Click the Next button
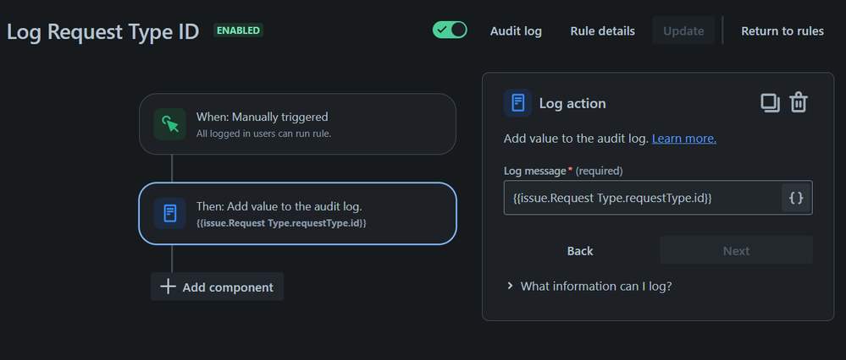This screenshot has width=846, height=360. click(x=736, y=251)
